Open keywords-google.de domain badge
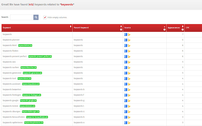This screenshot has height=126, width=202. coord(28,100)
